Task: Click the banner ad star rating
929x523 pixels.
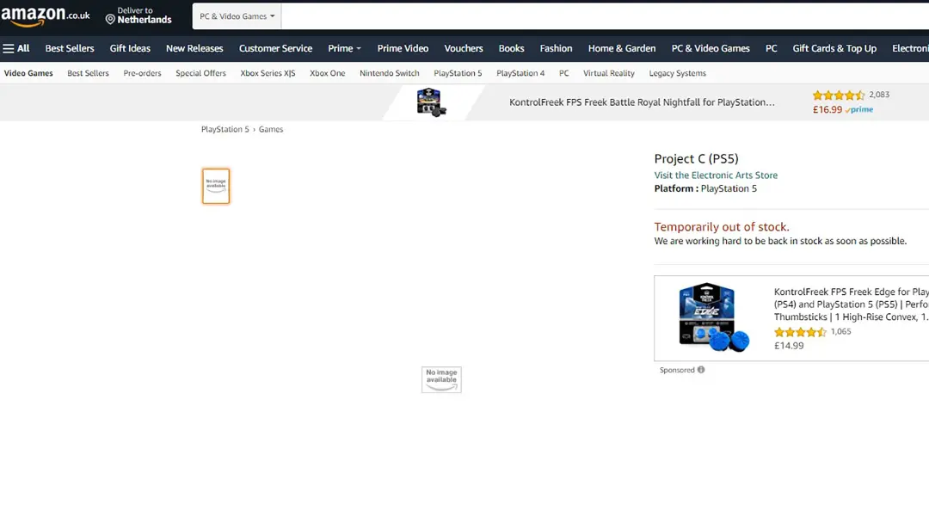Action: tap(839, 95)
